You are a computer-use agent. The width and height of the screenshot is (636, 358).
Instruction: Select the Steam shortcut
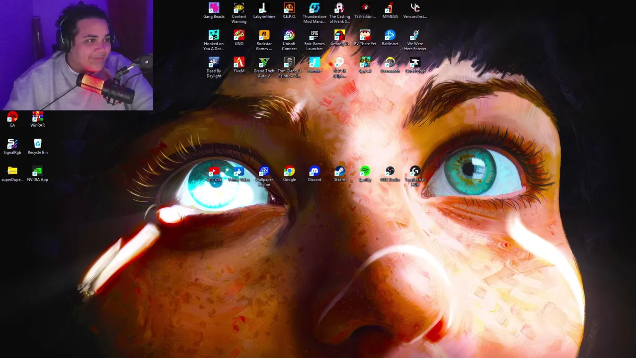coord(339,174)
